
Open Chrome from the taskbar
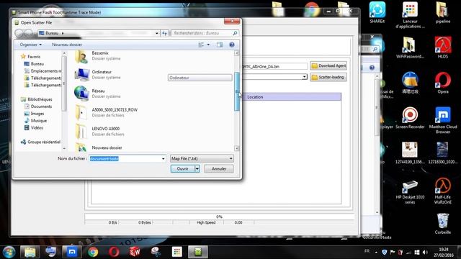click(93, 252)
